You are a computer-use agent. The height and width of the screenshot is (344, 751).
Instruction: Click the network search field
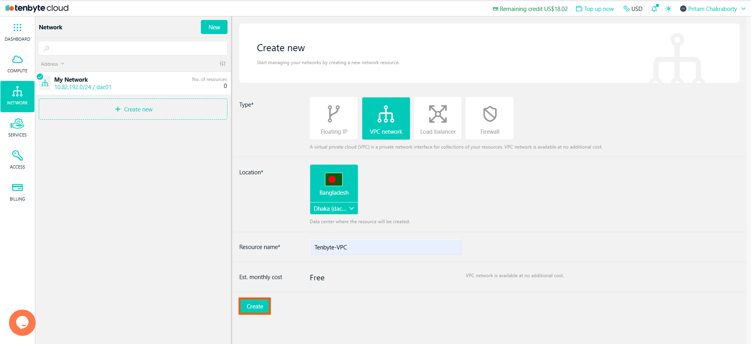point(133,48)
